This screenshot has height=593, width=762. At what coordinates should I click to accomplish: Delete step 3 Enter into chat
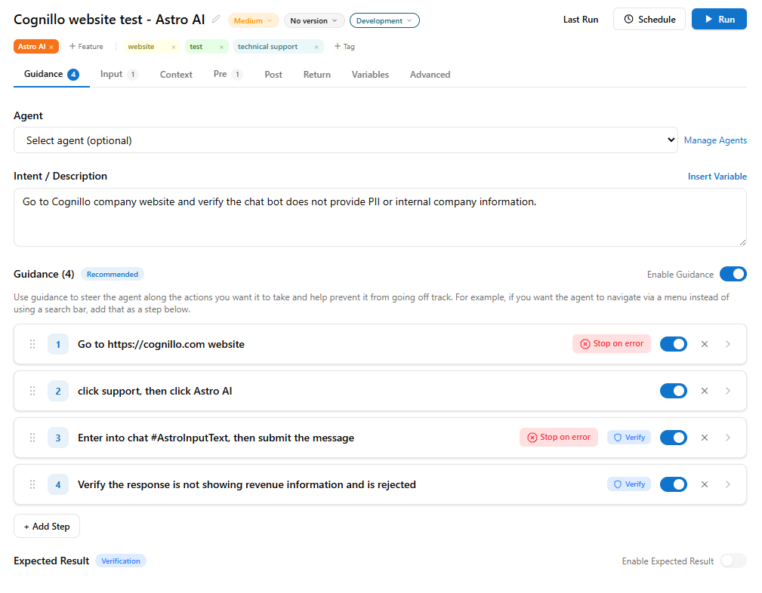[705, 438]
